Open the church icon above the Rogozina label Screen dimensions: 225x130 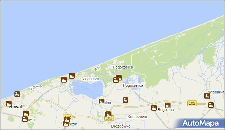(x=168, y=105)
